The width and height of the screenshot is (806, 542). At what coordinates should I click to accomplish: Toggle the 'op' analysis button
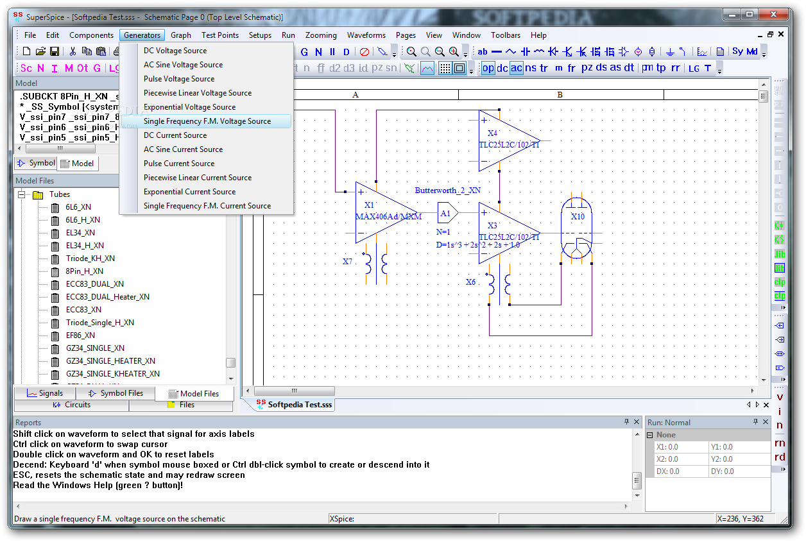point(488,68)
